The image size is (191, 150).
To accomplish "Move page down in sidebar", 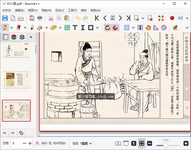I will click(x=13, y=133).
